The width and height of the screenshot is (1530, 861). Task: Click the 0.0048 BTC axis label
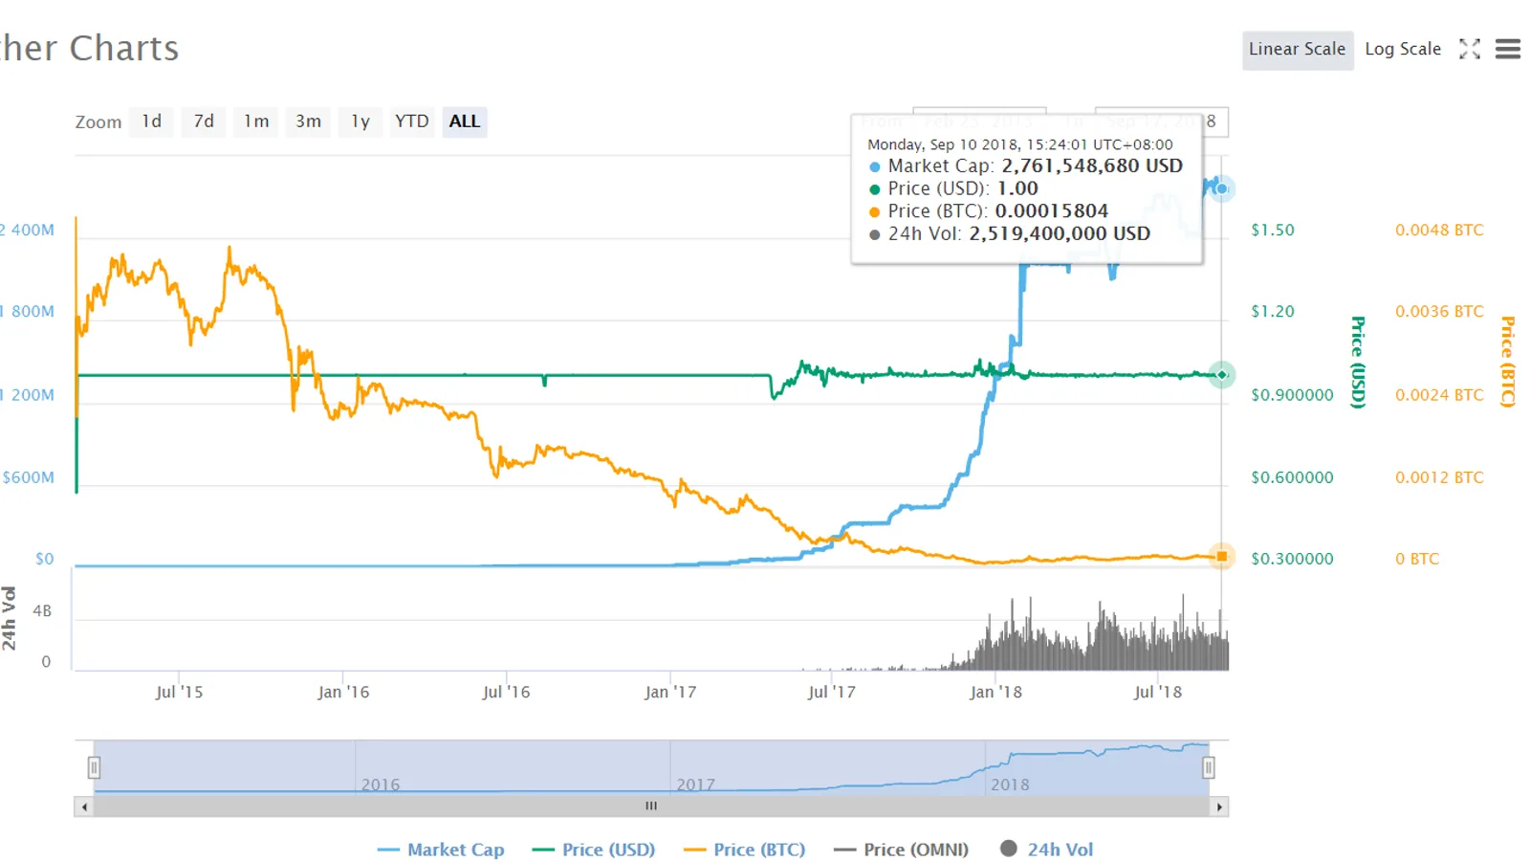click(x=1439, y=230)
